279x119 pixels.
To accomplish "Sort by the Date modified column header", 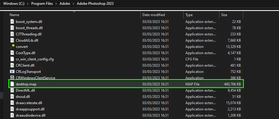I will [154, 15].
